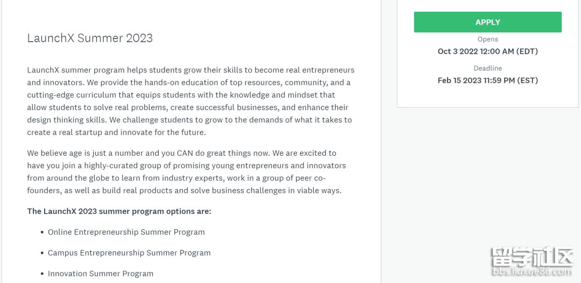The image size is (581, 283).
Task: Click Online Entrepreneurship Summer Program list item
Action: coord(126,233)
